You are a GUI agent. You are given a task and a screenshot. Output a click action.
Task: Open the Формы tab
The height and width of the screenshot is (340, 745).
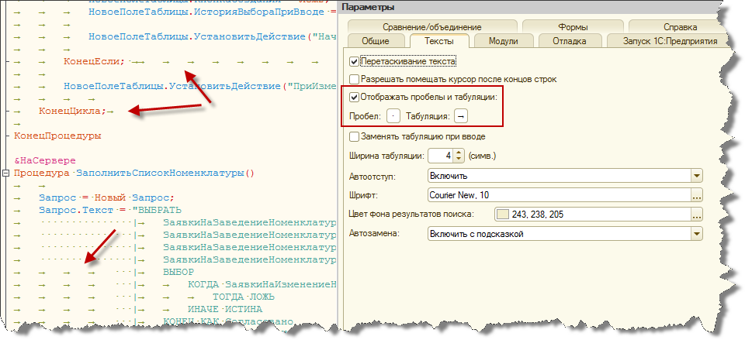[x=573, y=27]
